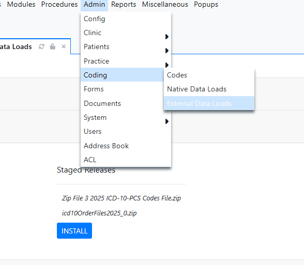
Task: Open the Reports menu
Action: pyautogui.click(x=124, y=5)
